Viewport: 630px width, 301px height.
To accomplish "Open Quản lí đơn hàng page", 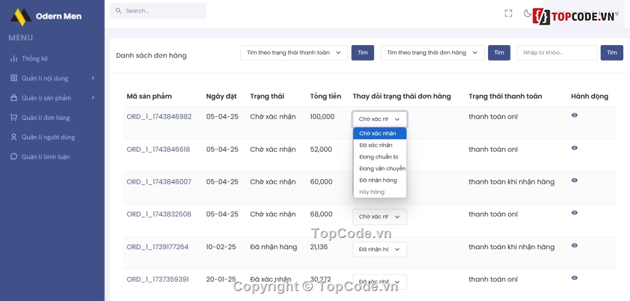I will point(45,118).
